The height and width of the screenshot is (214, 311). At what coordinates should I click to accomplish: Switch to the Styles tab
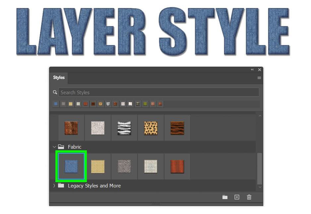59,77
